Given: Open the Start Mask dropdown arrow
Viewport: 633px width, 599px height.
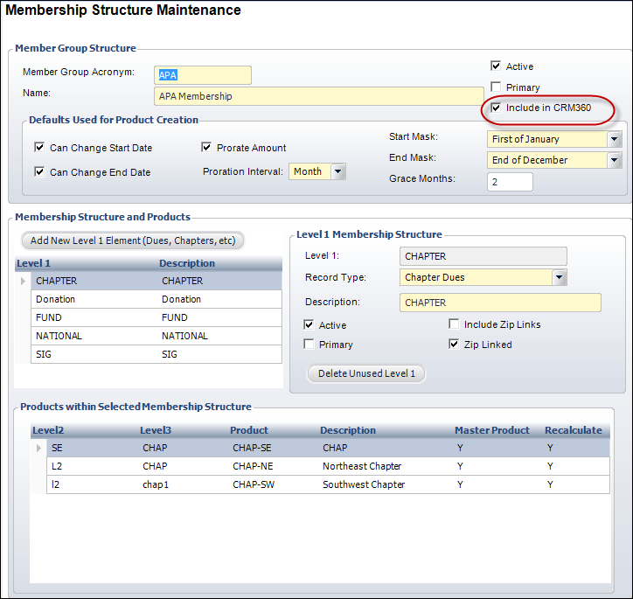Looking at the screenshot, I should (x=614, y=139).
